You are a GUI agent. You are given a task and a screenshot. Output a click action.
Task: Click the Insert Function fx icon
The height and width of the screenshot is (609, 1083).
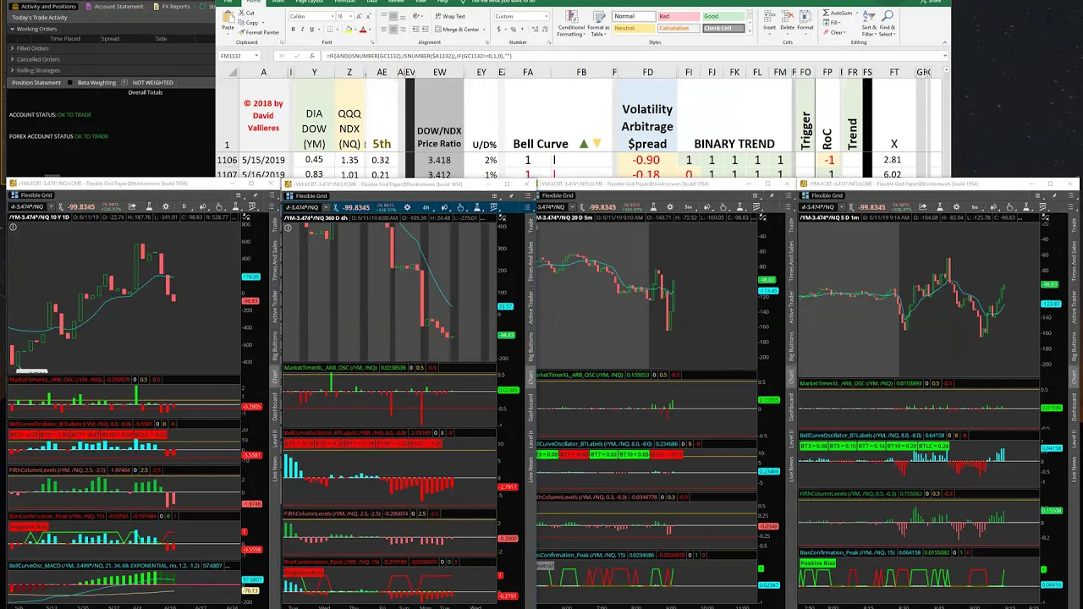pos(311,56)
